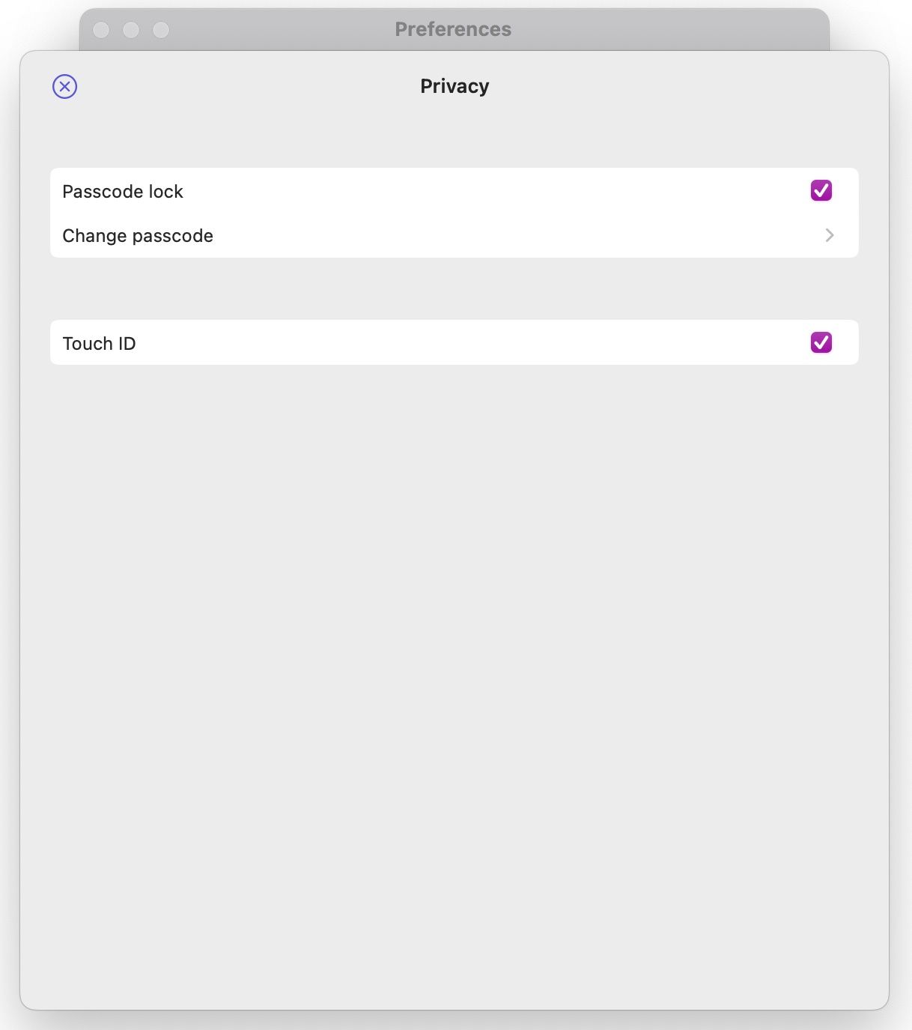
Task: Turn off the Touch ID checkbox
Action: [x=821, y=342]
